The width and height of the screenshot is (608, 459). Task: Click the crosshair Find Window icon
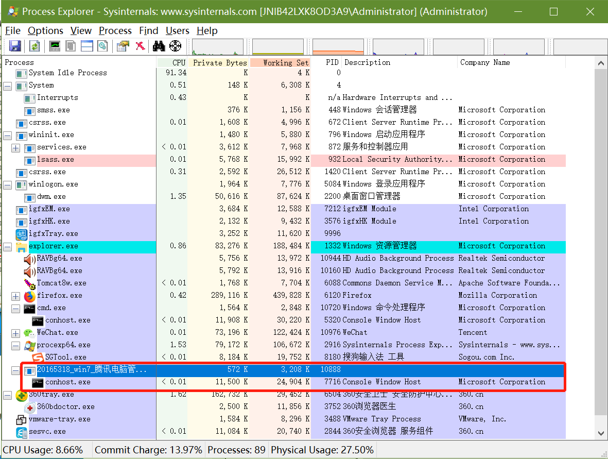(175, 46)
